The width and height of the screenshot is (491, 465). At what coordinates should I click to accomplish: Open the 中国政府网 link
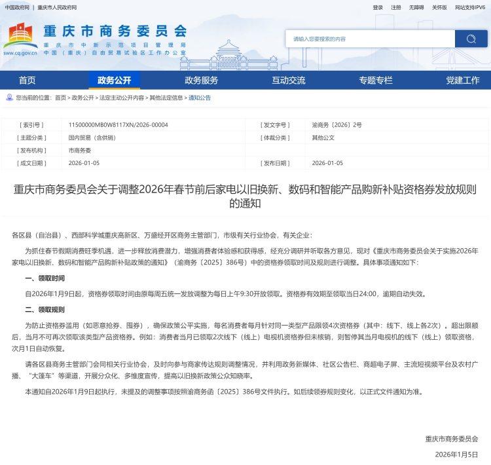coord(16,7)
